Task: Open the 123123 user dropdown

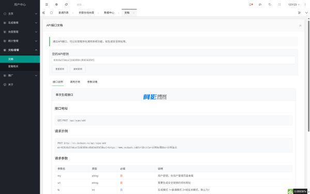Action: click(x=294, y=5)
